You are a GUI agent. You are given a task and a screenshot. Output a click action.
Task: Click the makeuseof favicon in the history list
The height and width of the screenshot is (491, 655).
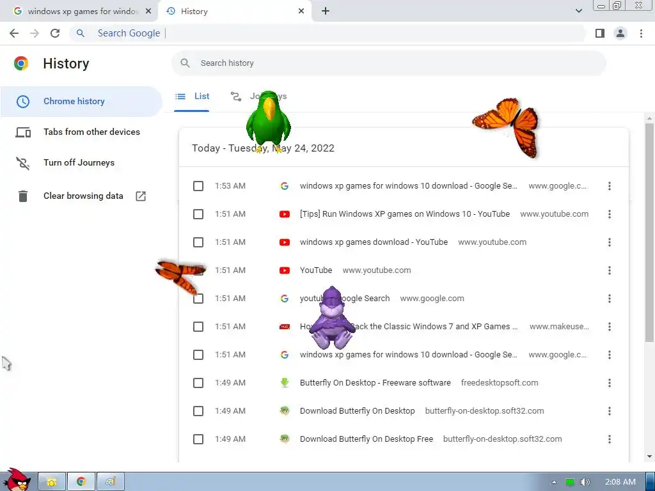click(x=285, y=327)
